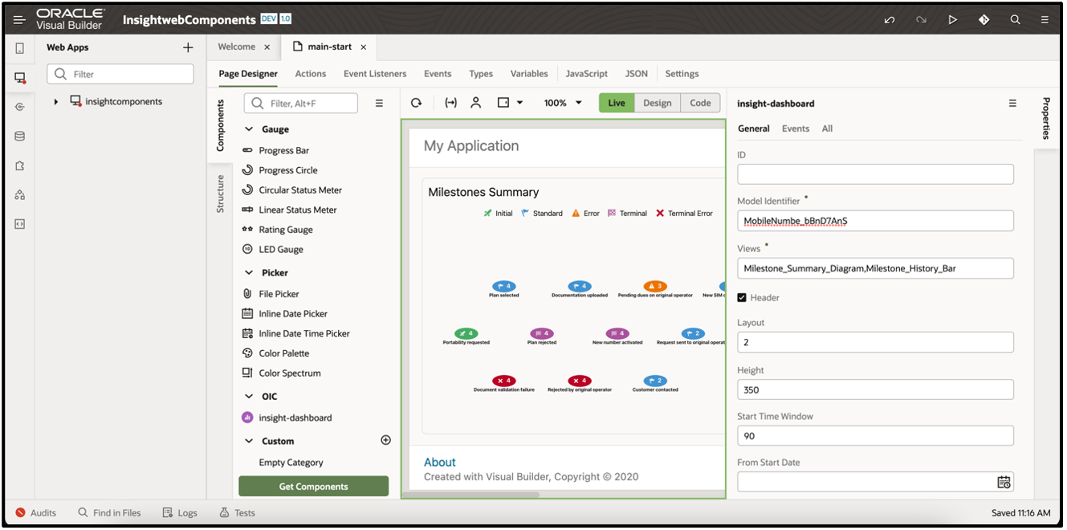Open the JSON tab
Screen dimensions: 1067x530
637,73
